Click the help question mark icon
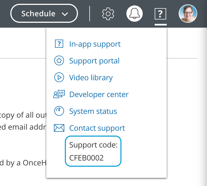 tap(160, 13)
